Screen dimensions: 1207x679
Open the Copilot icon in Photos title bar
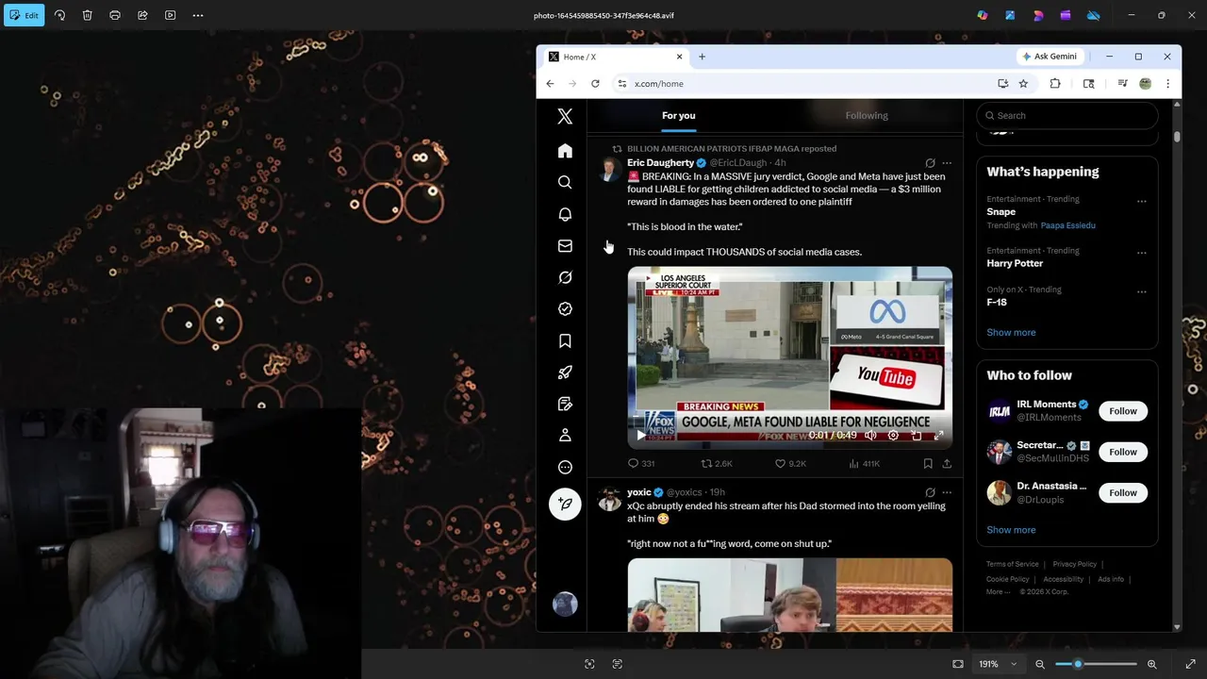click(x=983, y=15)
